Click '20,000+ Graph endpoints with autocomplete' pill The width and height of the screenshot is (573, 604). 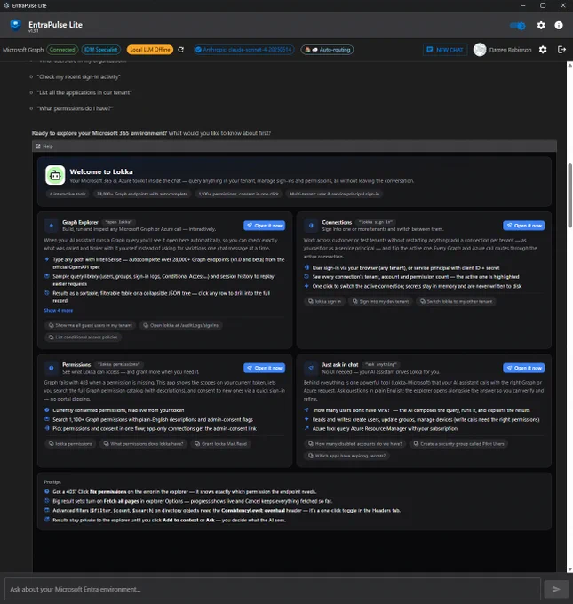click(x=142, y=195)
